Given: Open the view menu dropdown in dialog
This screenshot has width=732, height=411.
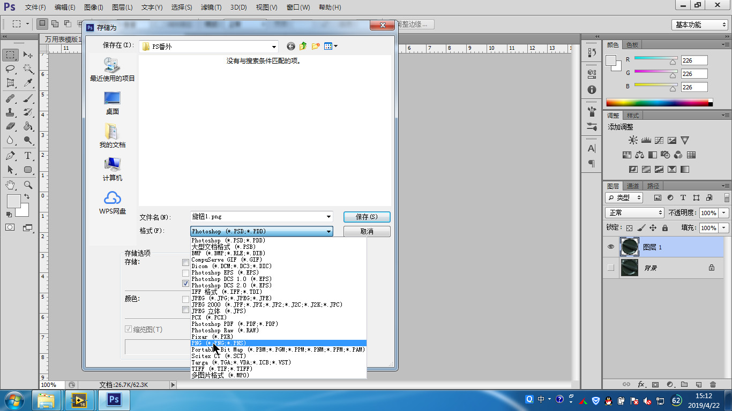Looking at the screenshot, I should pos(335,47).
